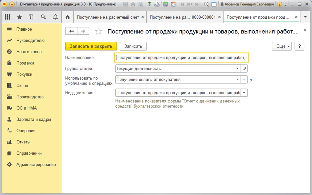Click the zoom magnifier icon

[206, 4]
